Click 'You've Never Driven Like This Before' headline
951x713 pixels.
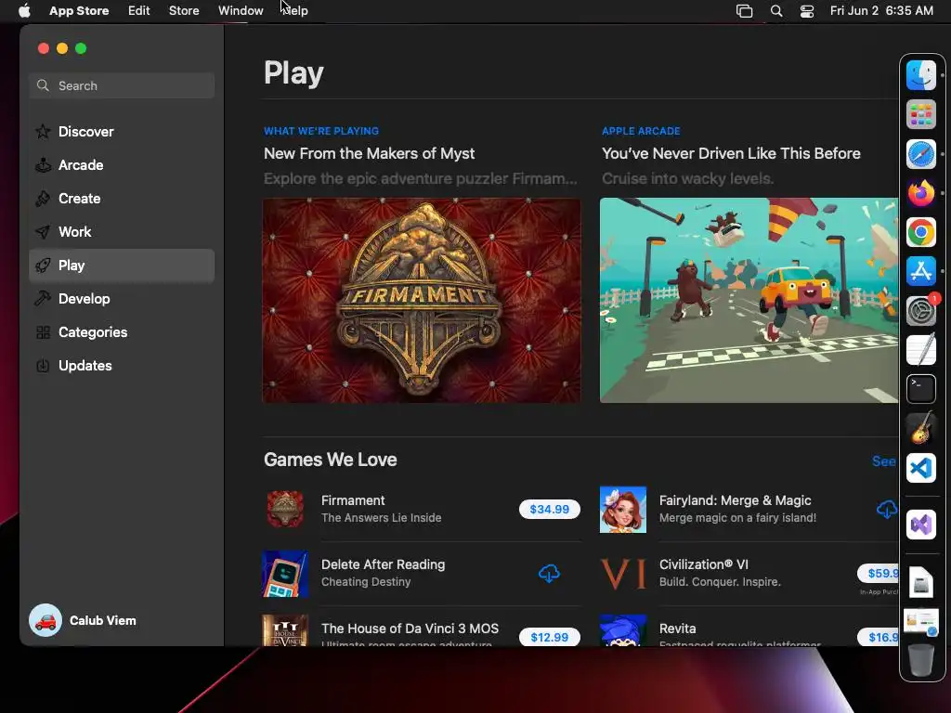(x=731, y=153)
